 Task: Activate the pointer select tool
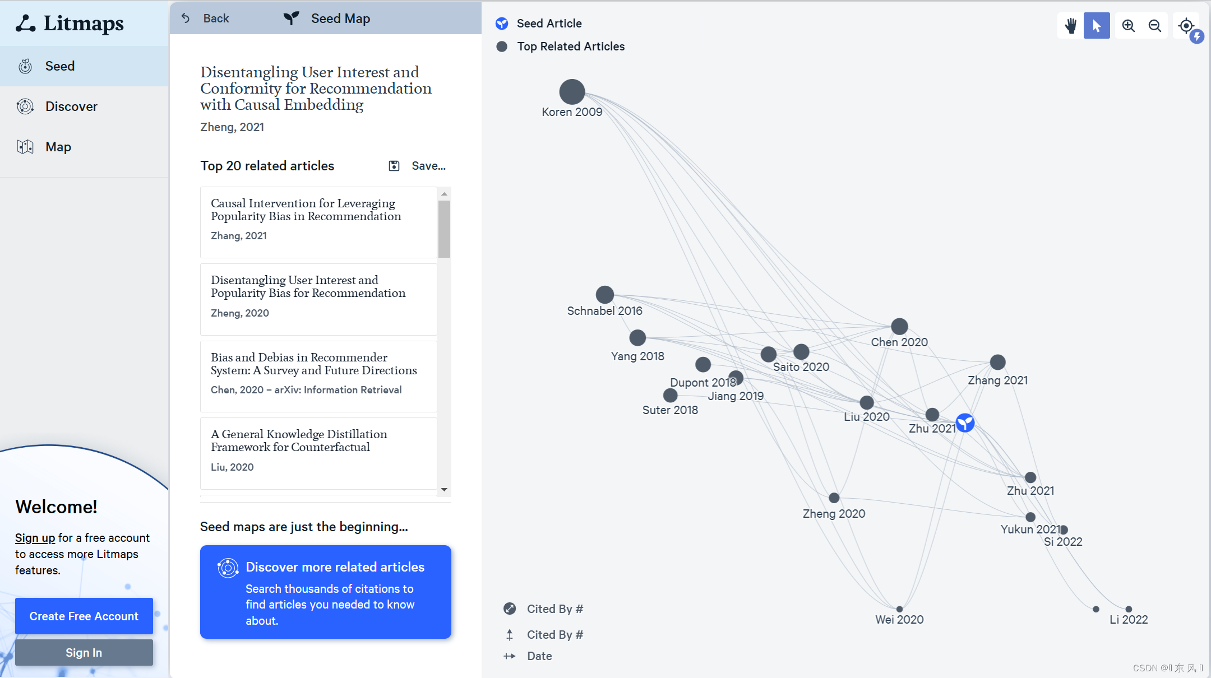coord(1097,26)
